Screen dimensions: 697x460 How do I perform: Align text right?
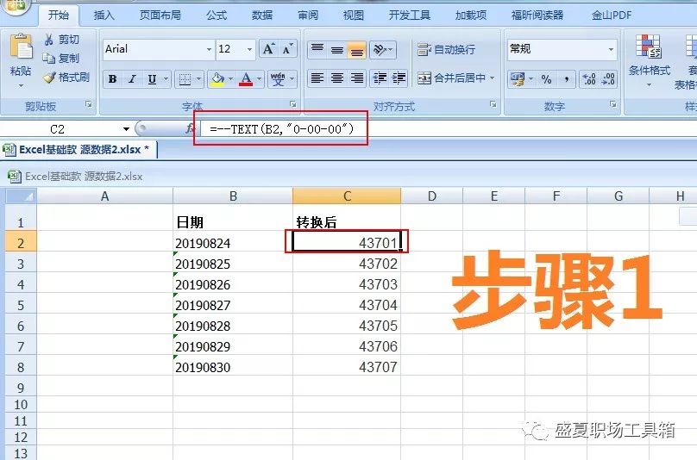coord(357,78)
